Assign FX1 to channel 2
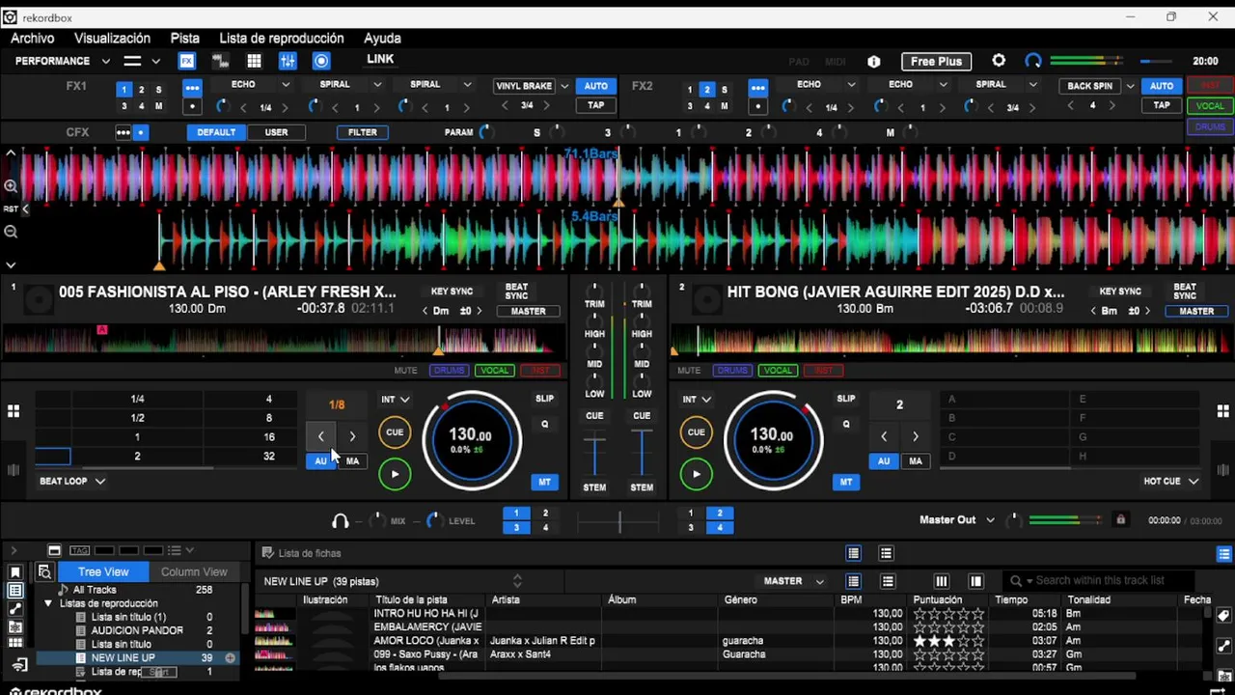The height and width of the screenshot is (695, 1235). pyautogui.click(x=141, y=90)
